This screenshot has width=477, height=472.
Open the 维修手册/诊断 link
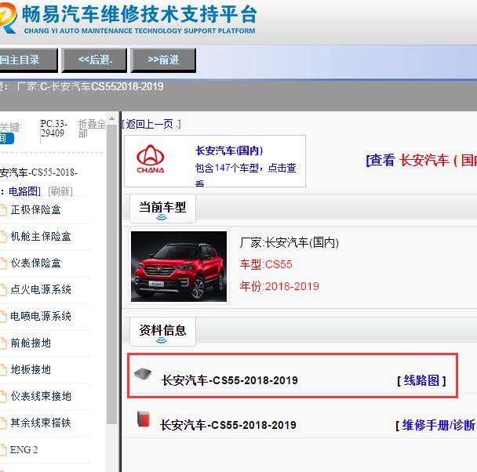436,425
